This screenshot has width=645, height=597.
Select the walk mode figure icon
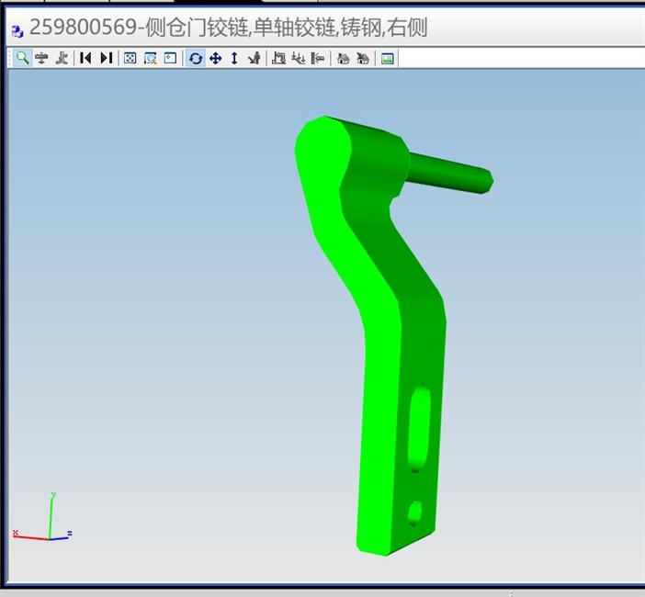click(x=62, y=58)
